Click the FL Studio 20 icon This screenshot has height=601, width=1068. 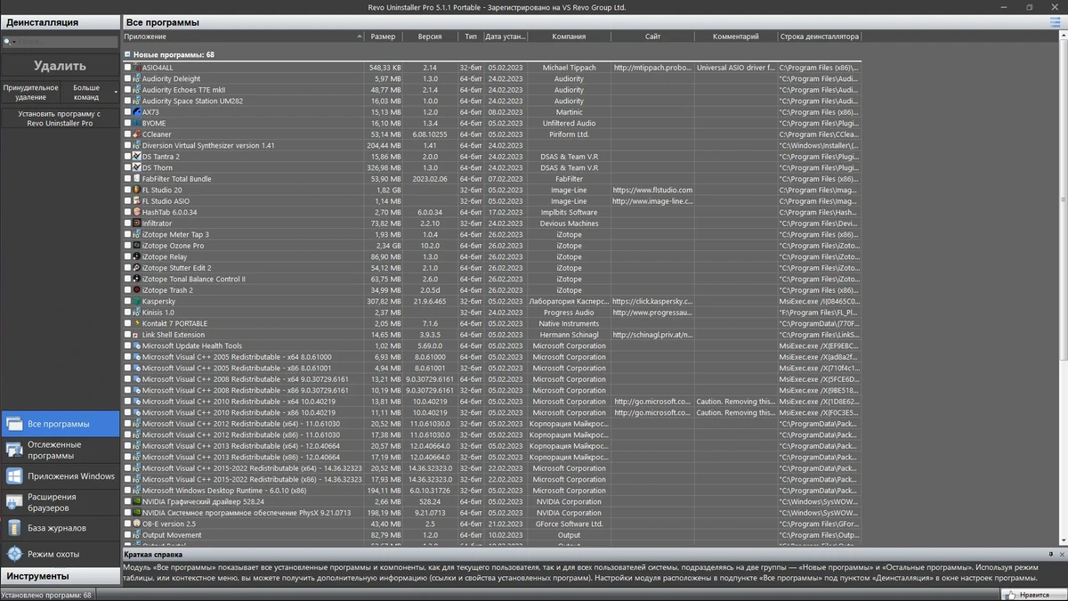[136, 190]
